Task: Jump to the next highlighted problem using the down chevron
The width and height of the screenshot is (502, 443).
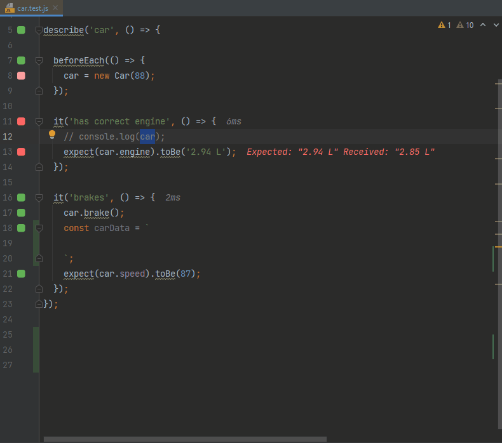Action: click(495, 25)
